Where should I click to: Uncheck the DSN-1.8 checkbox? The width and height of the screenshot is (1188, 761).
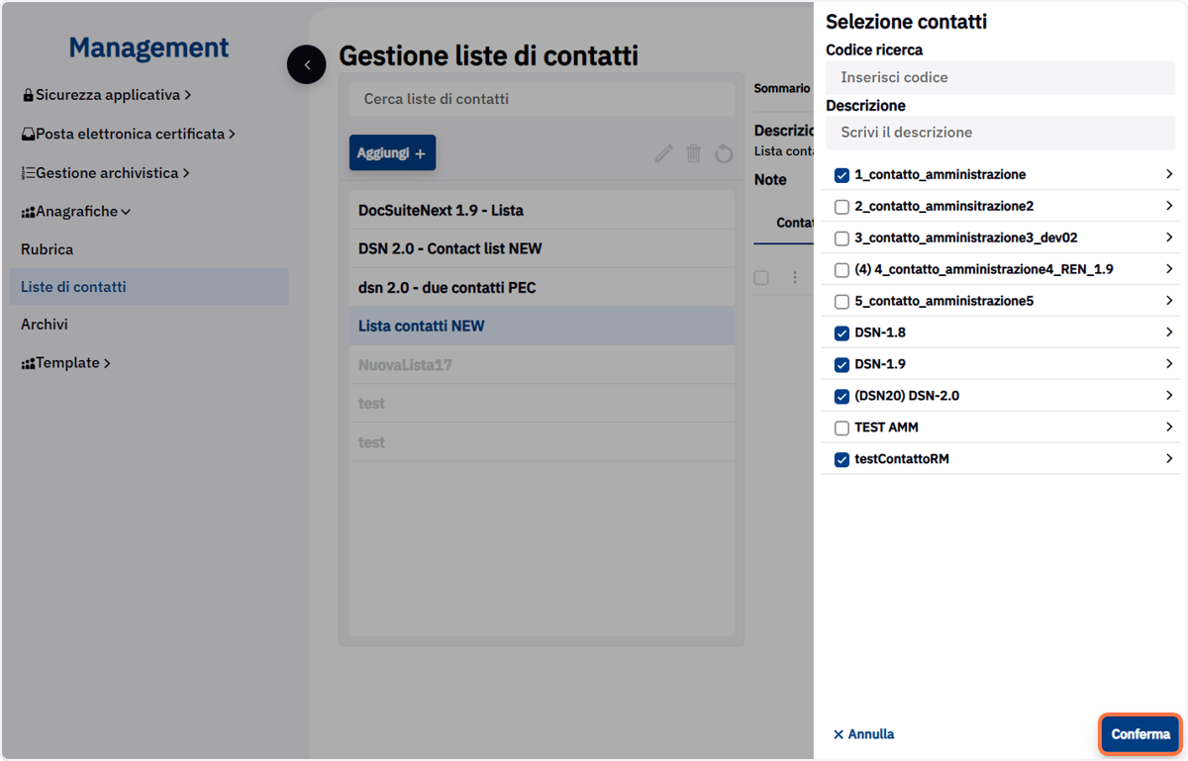point(841,333)
